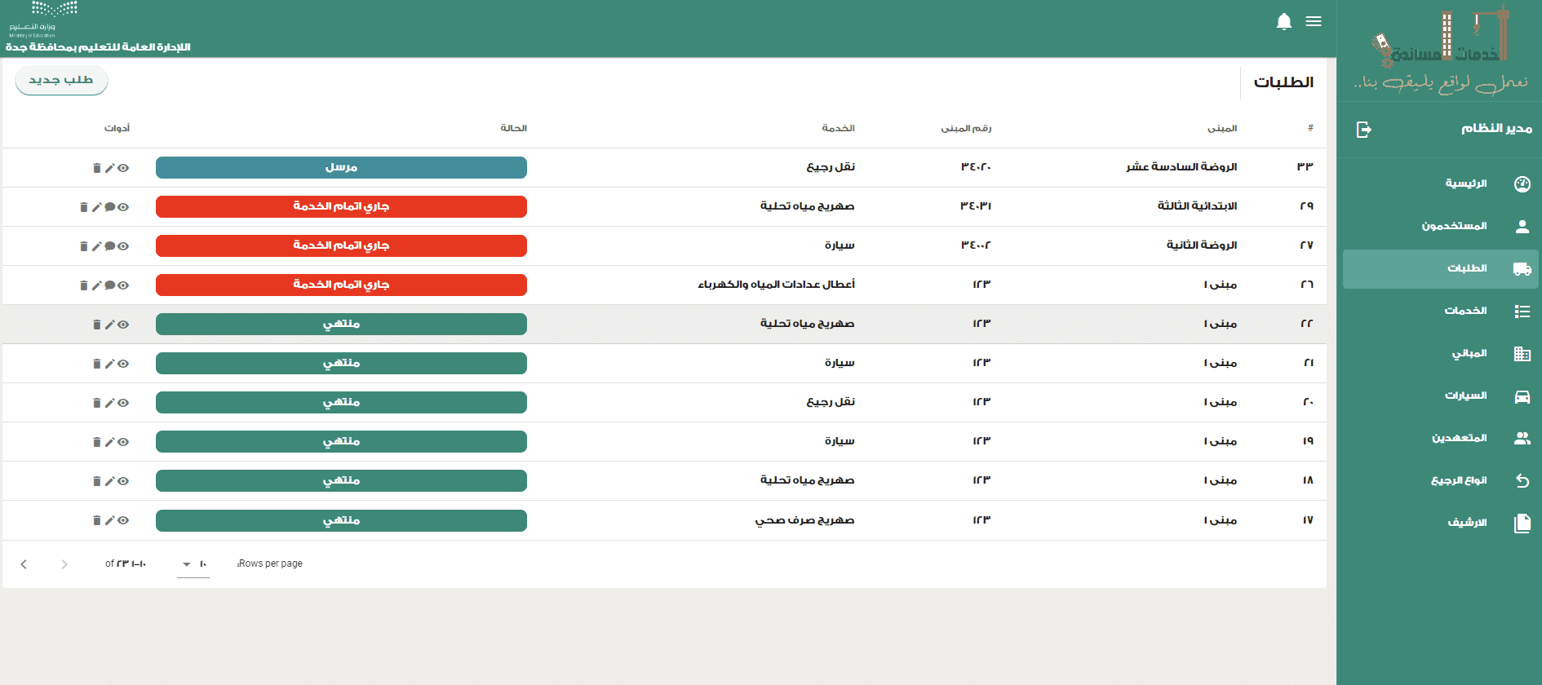
Task: Go to the next page of requests
Action: pyautogui.click(x=64, y=564)
